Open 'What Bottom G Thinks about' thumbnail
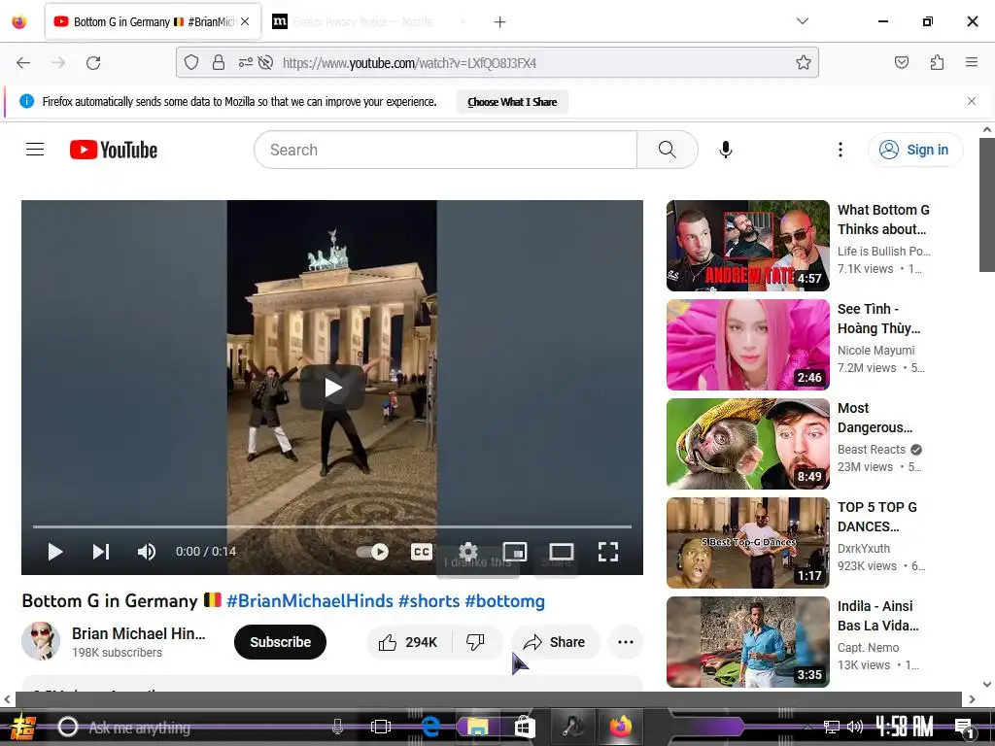 click(748, 246)
